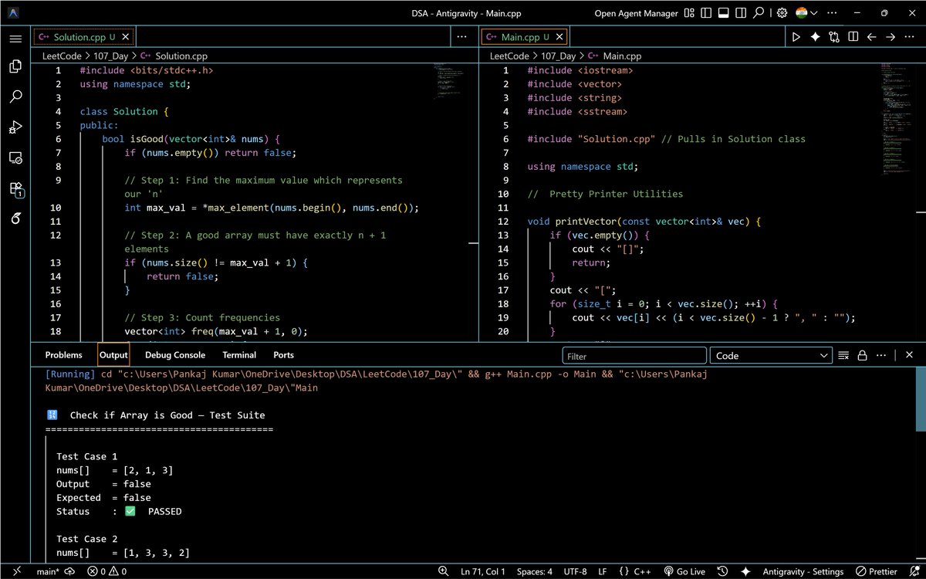Open more actions for the Solution.cpp editor
This screenshot has width=926, height=579.
coord(461,36)
